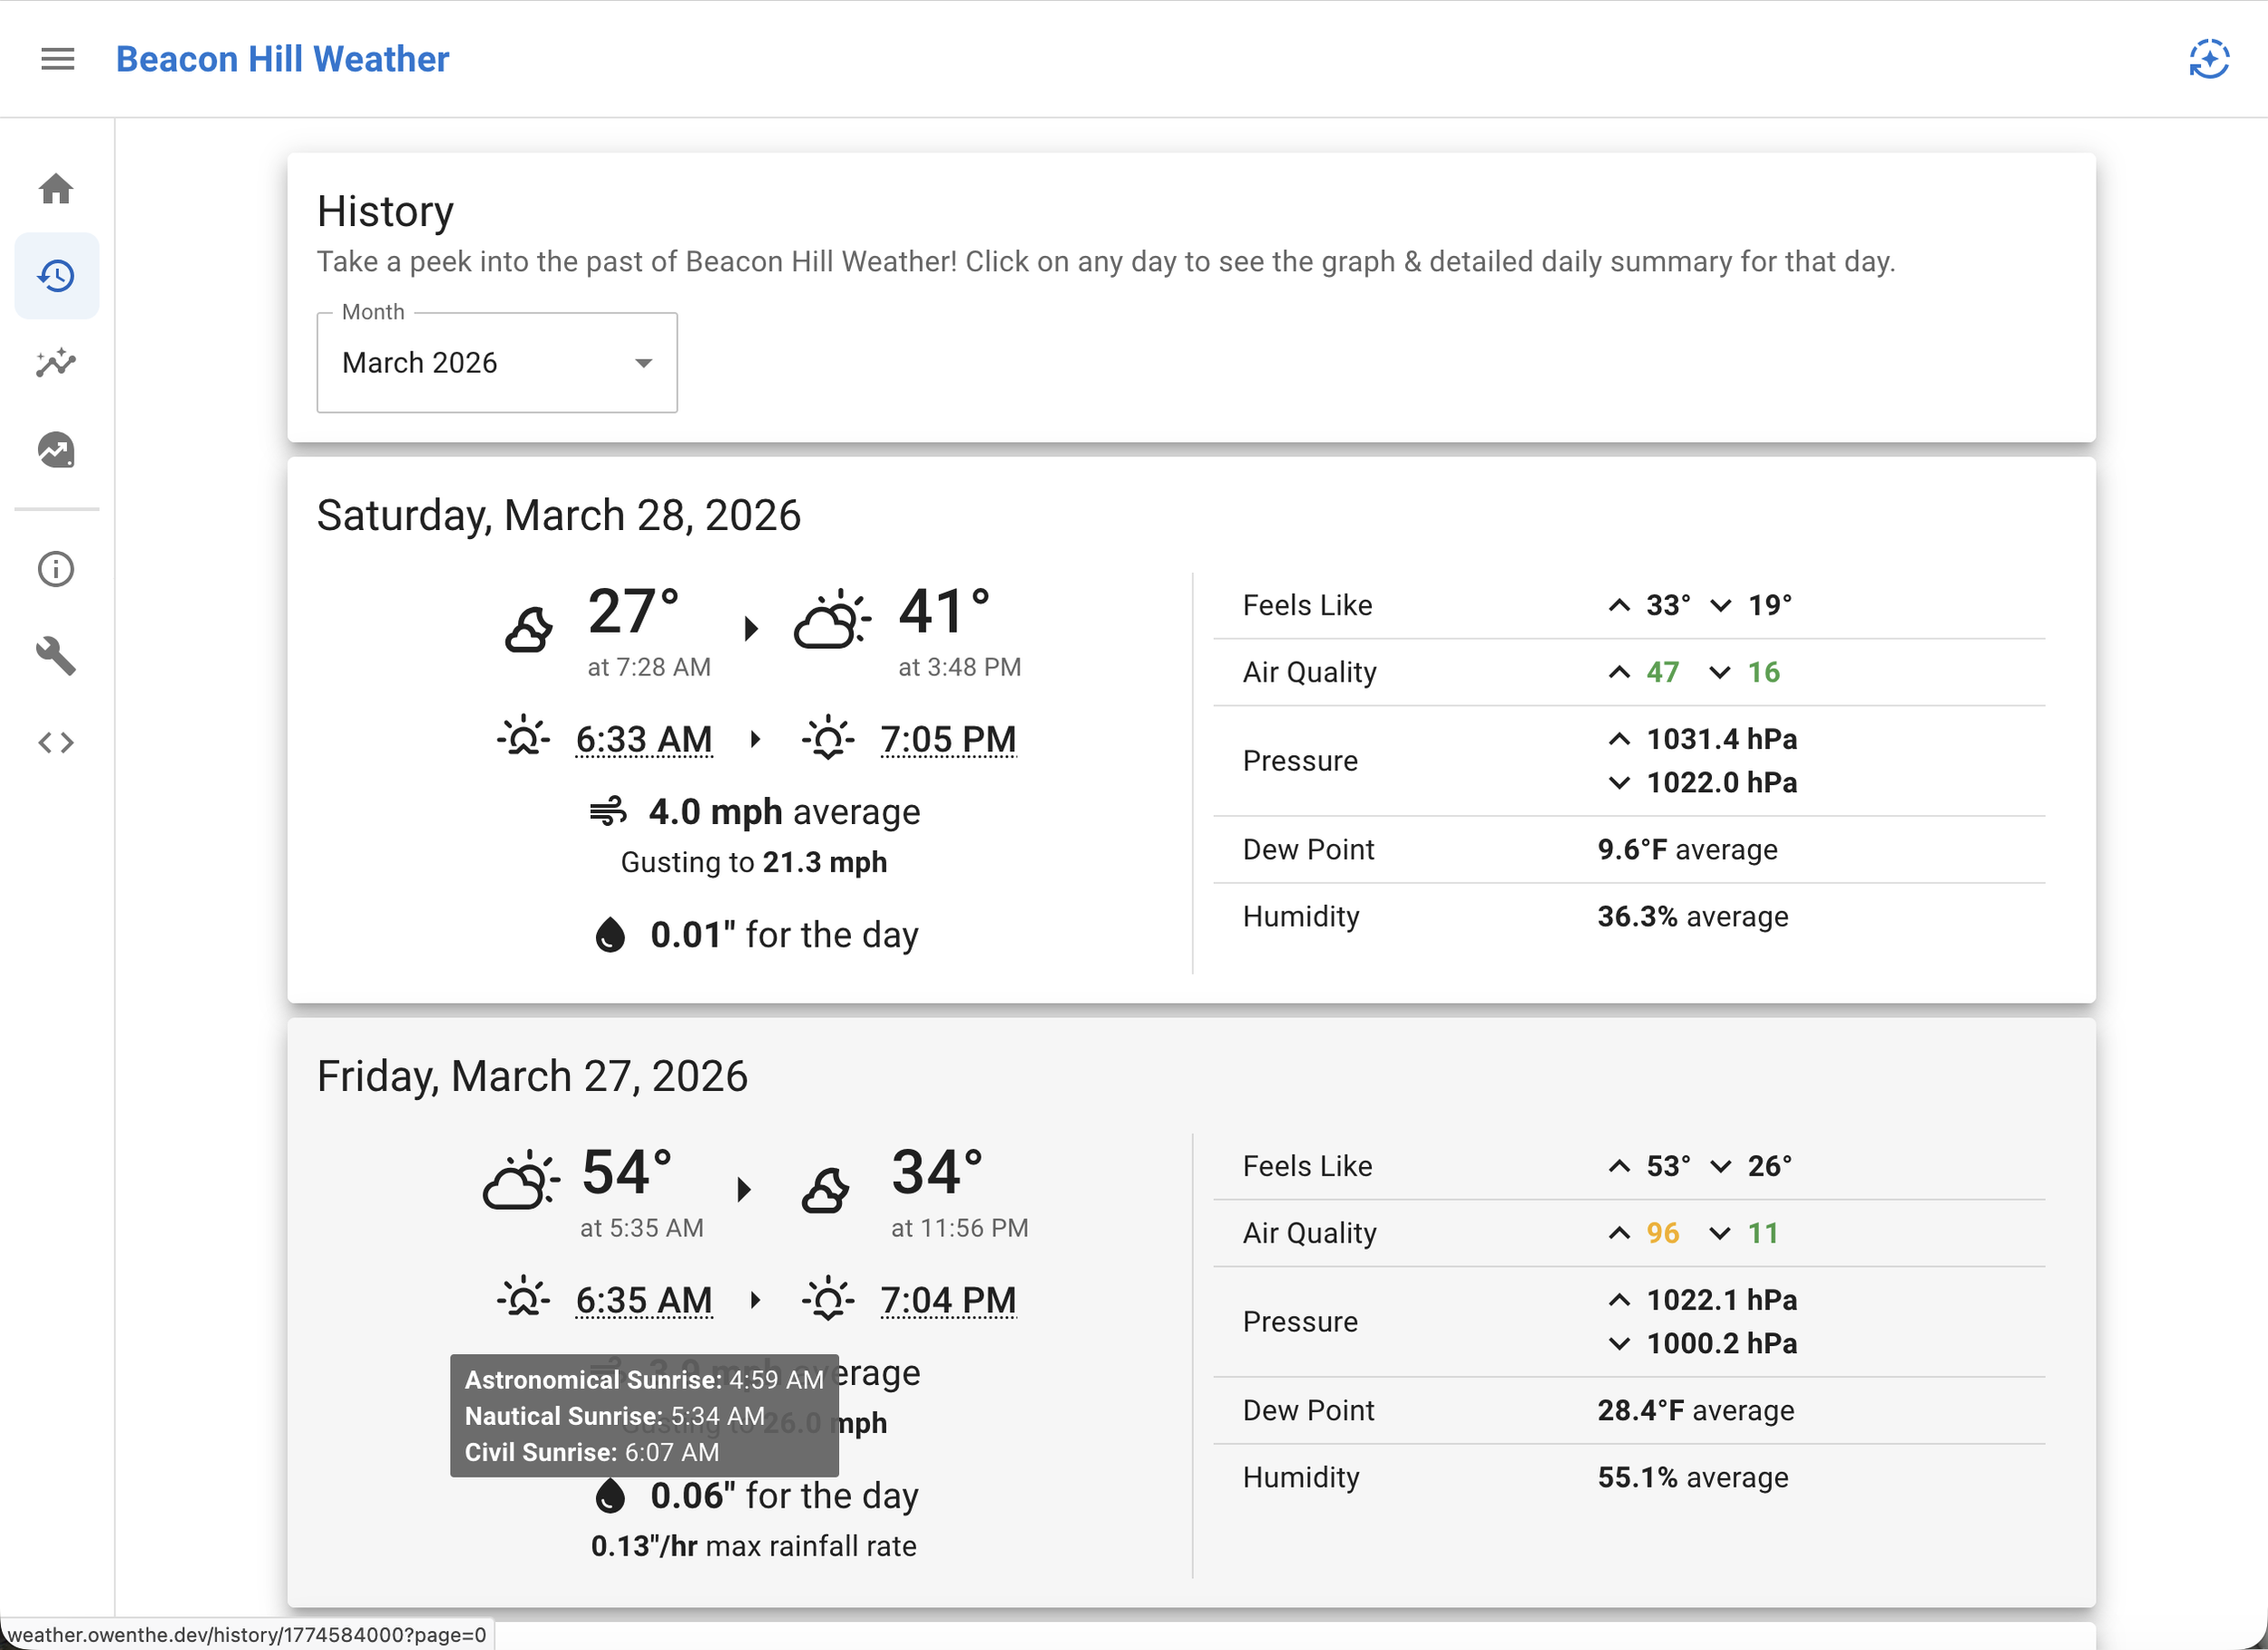This screenshot has height=1650, width=2268.
Task: Open the Month dropdown showing March 2026
Action: (497, 362)
